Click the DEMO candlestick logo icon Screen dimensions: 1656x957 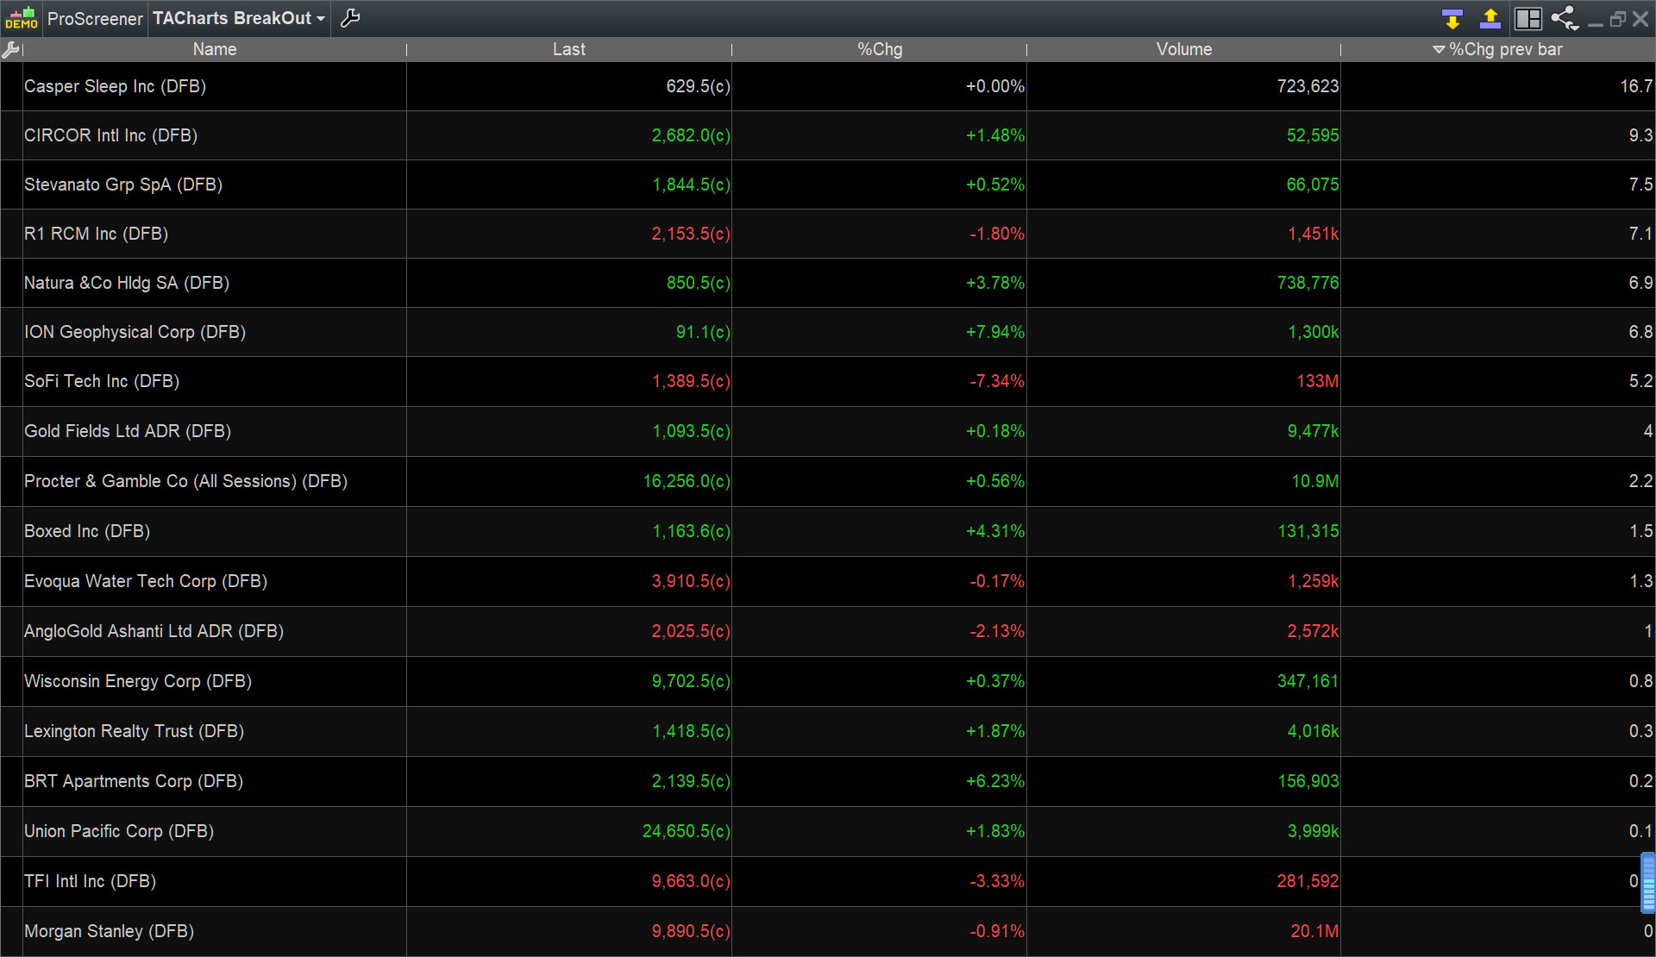(x=21, y=18)
